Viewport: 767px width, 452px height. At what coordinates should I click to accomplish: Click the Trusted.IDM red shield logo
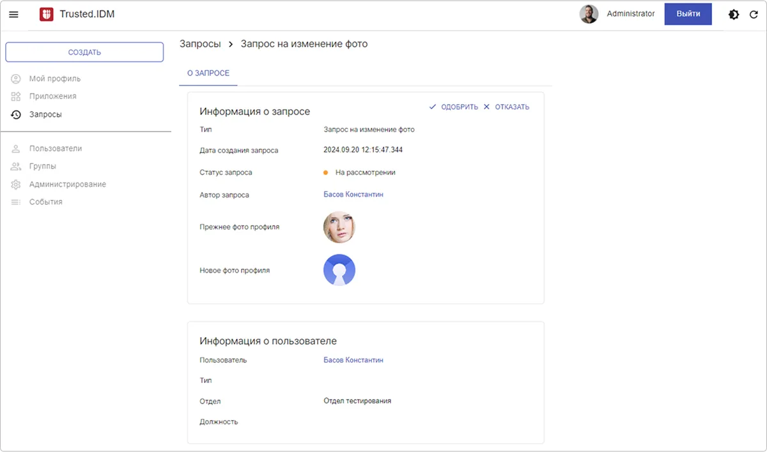[x=46, y=14]
